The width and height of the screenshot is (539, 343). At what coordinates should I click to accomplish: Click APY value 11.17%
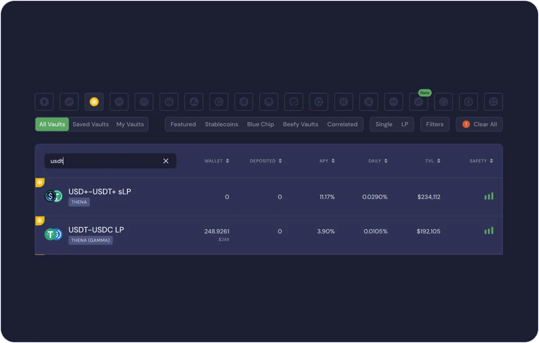(x=327, y=197)
